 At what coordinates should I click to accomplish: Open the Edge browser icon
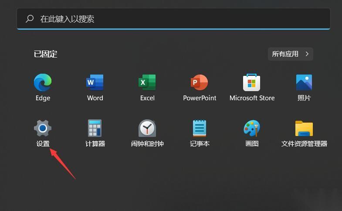(43, 82)
